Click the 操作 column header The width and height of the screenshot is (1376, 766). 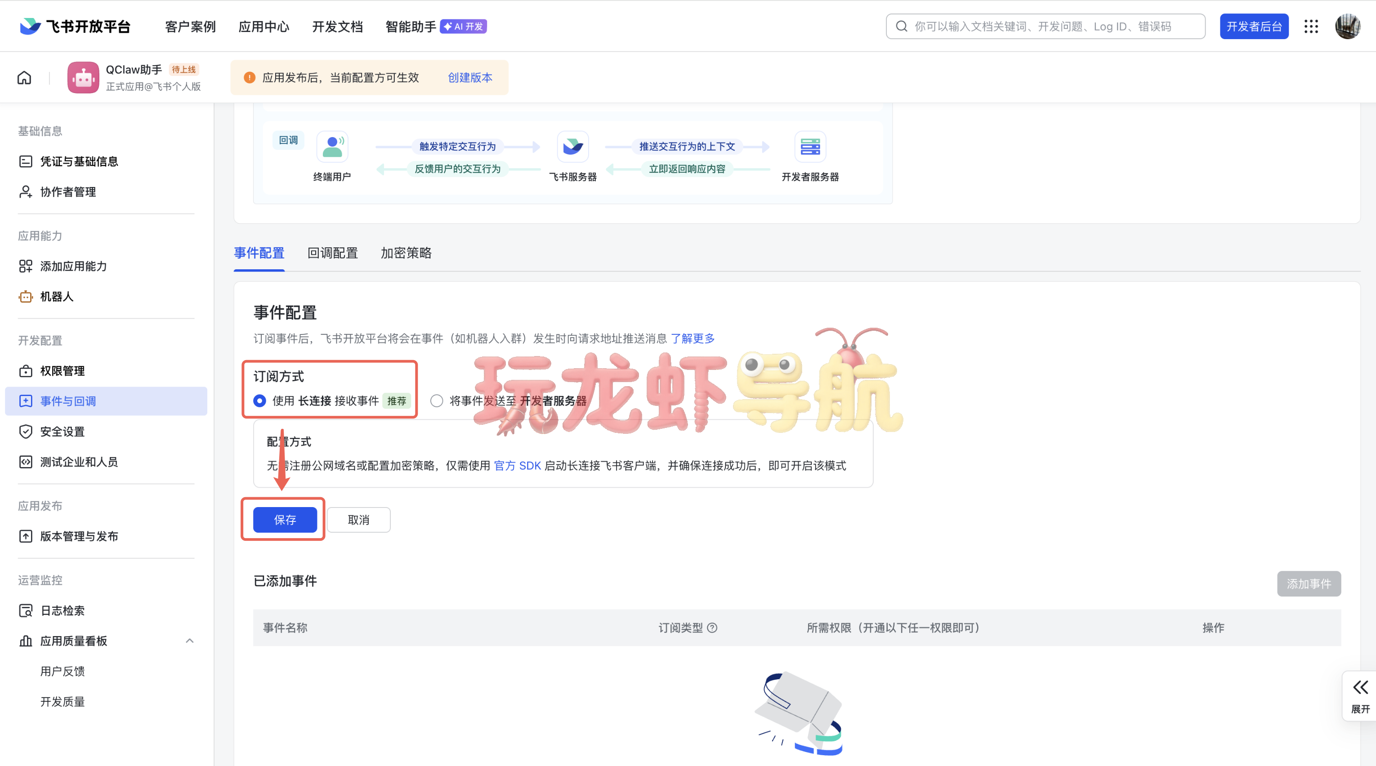(x=1214, y=628)
